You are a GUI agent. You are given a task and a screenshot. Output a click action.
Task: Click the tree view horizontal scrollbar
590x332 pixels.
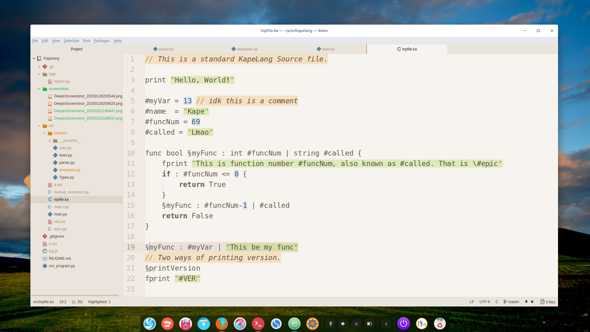[x=75, y=295]
